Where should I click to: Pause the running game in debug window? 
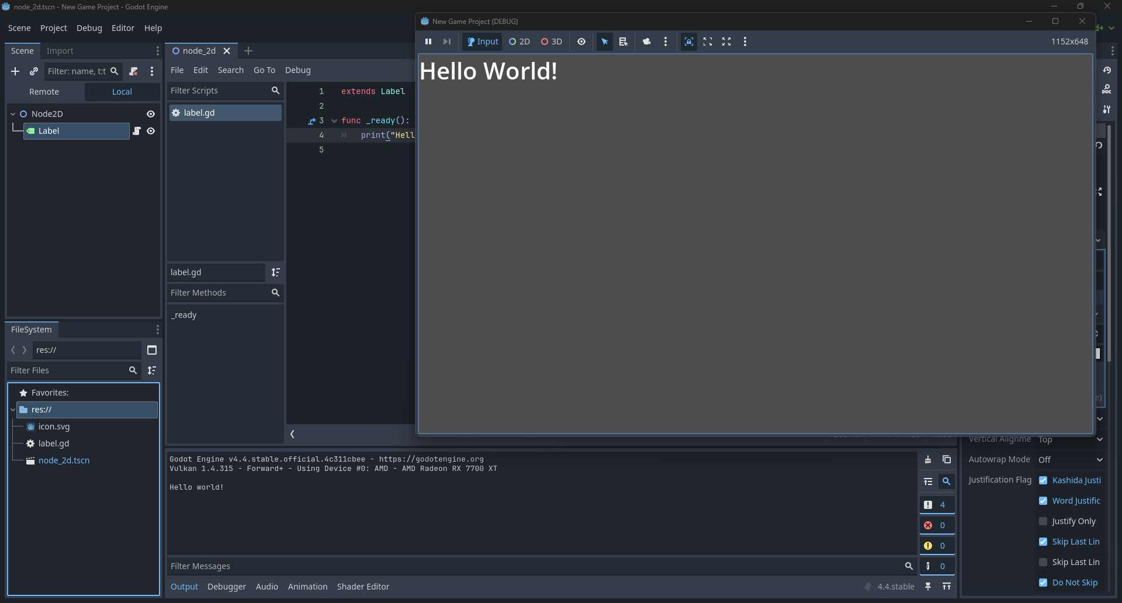(428, 41)
